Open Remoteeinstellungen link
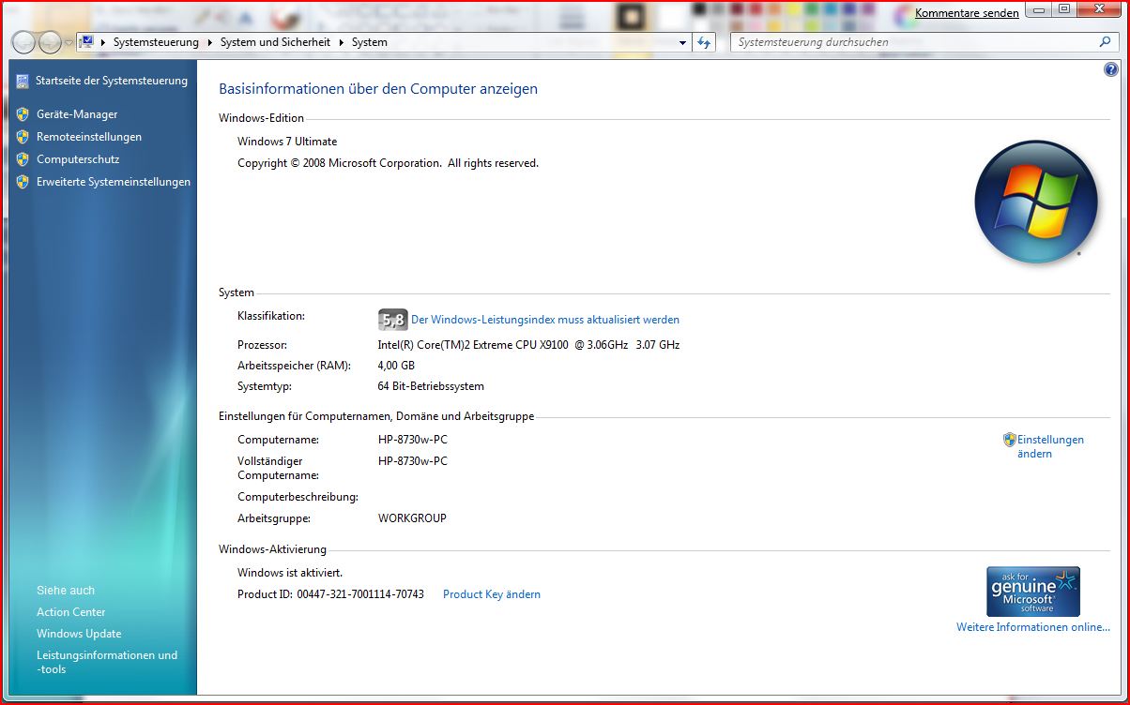This screenshot has width=1130, height=705. point(89,137)
